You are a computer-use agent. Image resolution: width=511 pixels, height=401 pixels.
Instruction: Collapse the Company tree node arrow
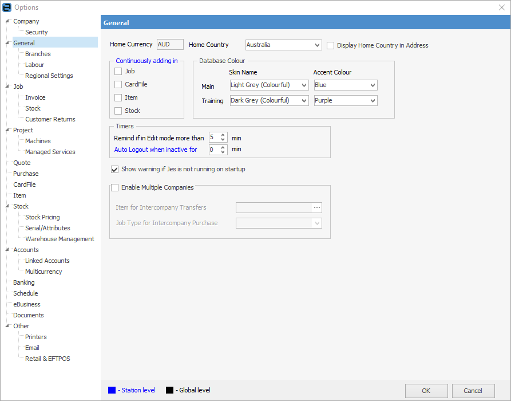(7, 21)
